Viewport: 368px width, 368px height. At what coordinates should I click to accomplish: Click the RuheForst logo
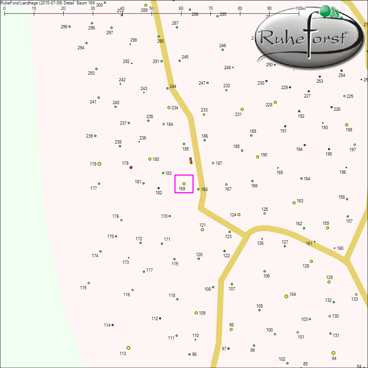(310, 38)
